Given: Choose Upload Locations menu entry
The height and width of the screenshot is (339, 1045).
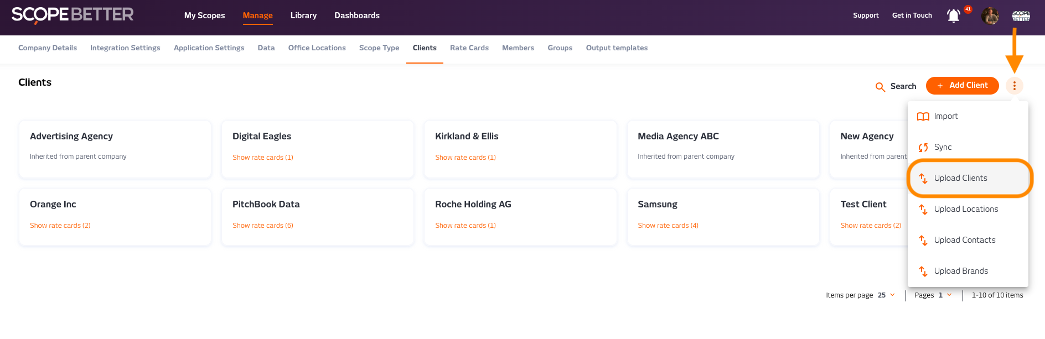Looking at the screenshot, I should pos(966,209).
